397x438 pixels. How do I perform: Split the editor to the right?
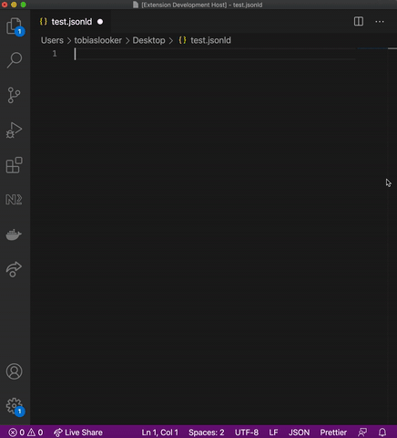(x=359, y=22)
